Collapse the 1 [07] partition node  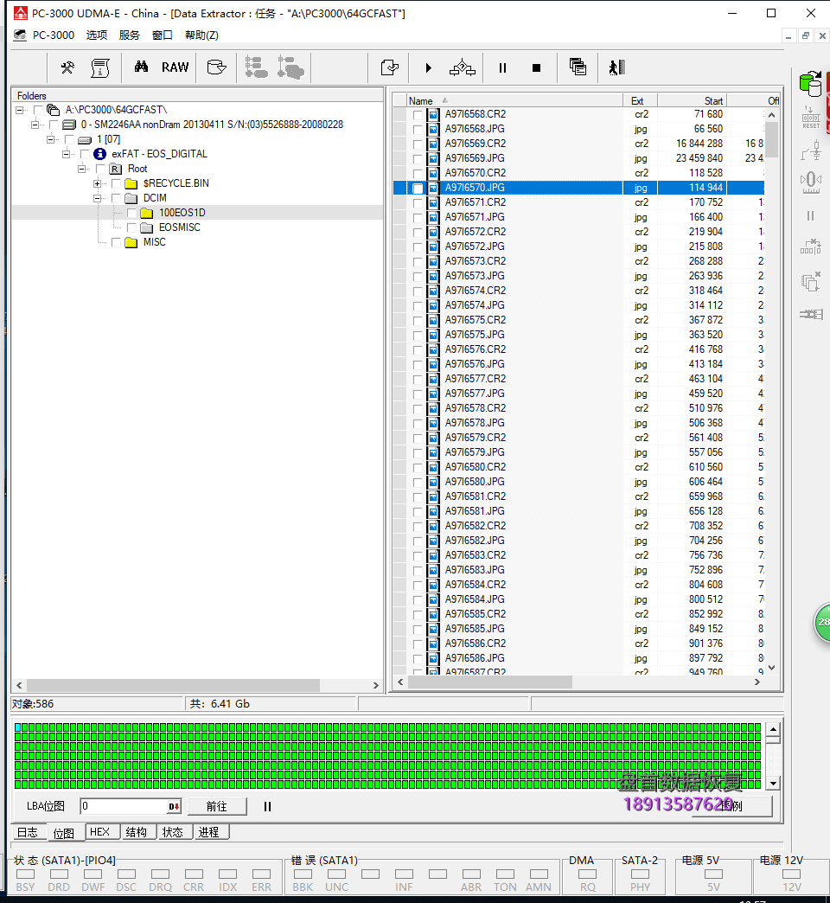[x=51, y=139]
